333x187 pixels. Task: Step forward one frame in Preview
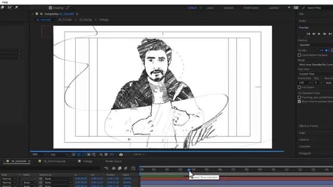pyautogui.click(x=325, y=34)
